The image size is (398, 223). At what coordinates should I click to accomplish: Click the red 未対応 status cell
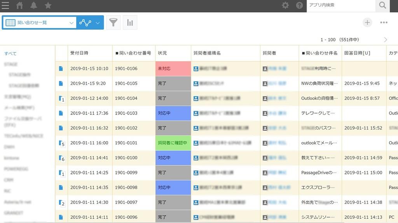coord(173,68)
